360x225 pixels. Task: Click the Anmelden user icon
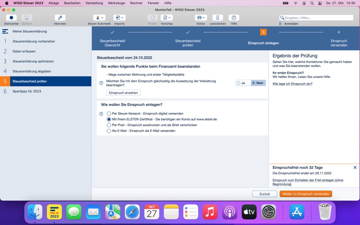click(x=280, y=23)
